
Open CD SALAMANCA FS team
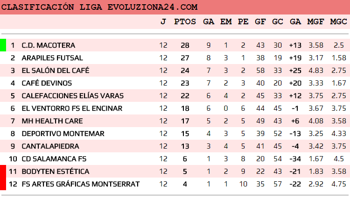point(54,159)
